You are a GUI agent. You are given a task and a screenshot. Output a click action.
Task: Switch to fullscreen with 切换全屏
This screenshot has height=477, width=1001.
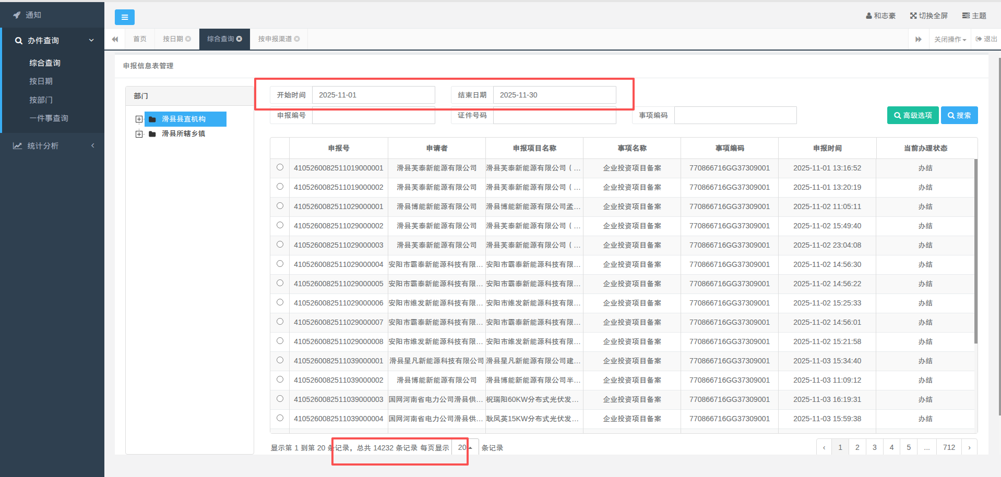(x=928, y=16)
